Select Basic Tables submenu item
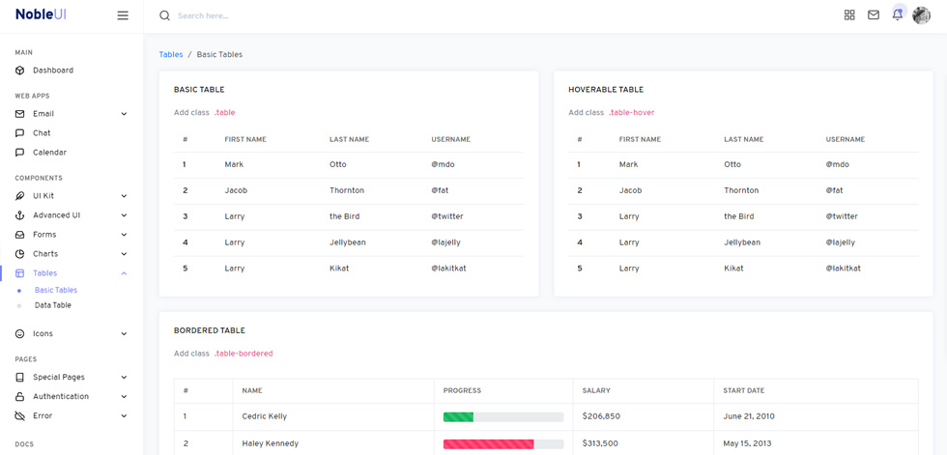The height and width of the screenshot is (455, 947). click(x=56, y=290)
